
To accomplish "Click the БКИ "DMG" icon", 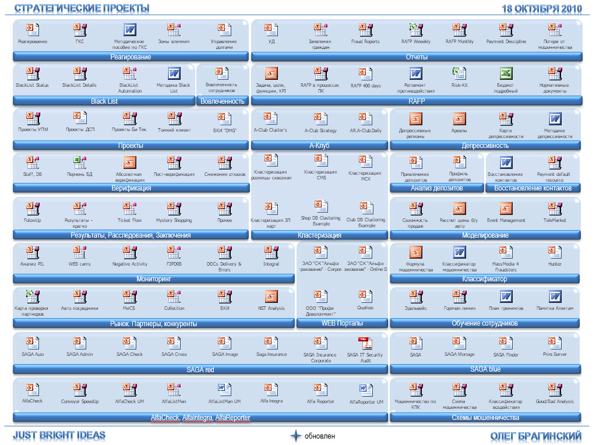I will pyautogui.click(x=225, y=118).
